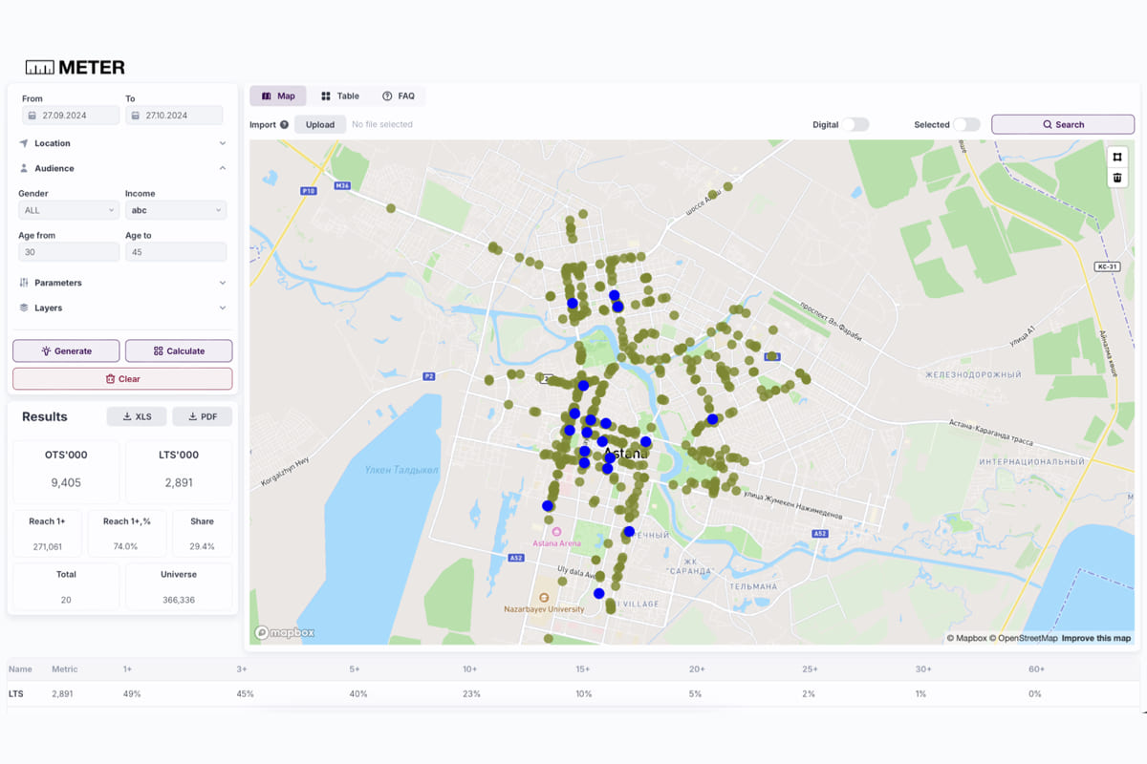Screen dimensions: 1147x764
Task: Click the Age from field
Action: coord(69,252)
